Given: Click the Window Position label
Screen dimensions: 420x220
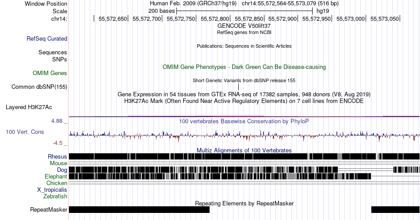Looking at the screenshot, I should pyautogui.click(x=46, y=4).
